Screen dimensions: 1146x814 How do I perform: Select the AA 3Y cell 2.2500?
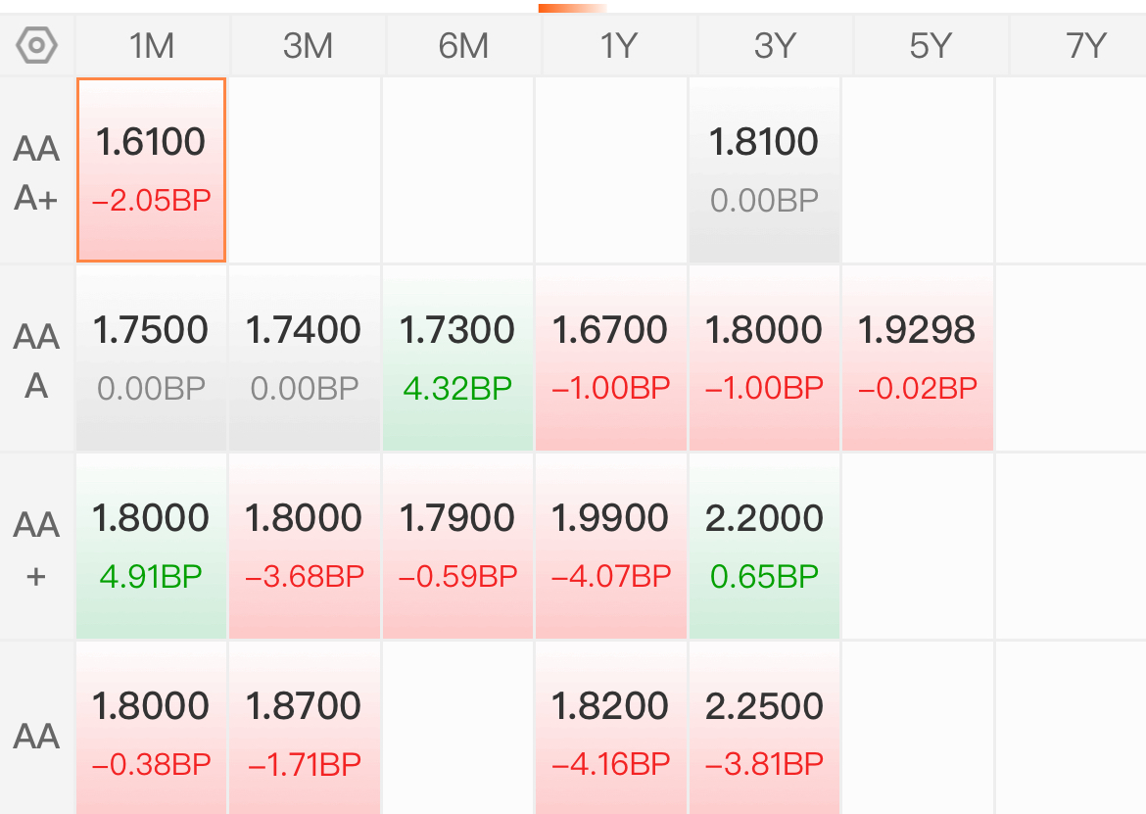pos(764,729)
